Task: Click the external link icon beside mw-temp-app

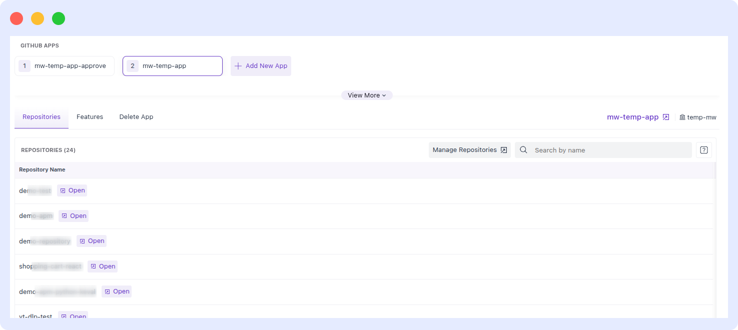Action: click(x=665, y=116)
